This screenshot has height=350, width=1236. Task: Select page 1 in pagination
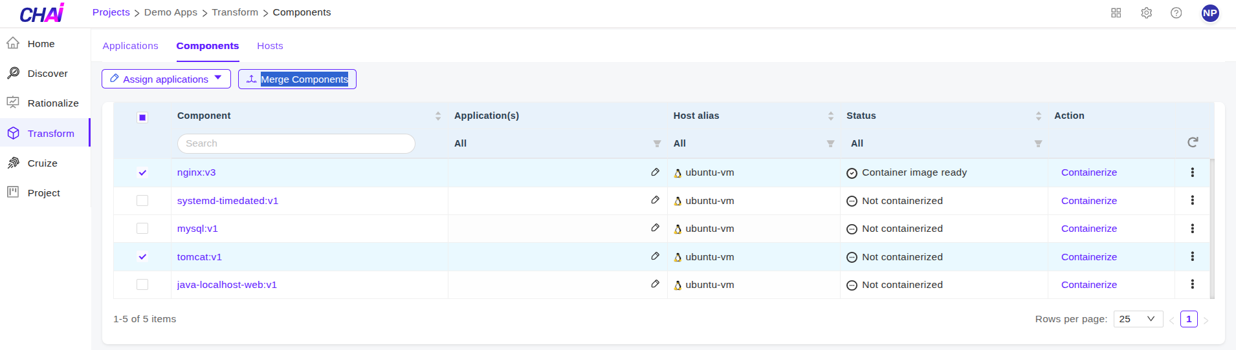click(1189, 319)
